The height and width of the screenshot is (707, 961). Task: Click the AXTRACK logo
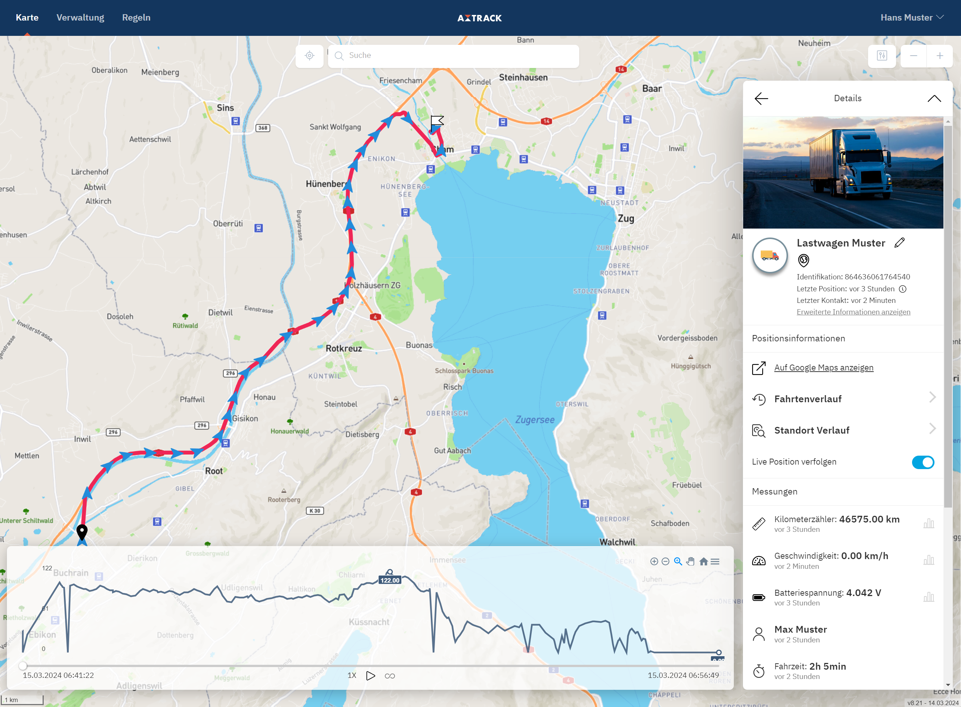coord(479,18)
